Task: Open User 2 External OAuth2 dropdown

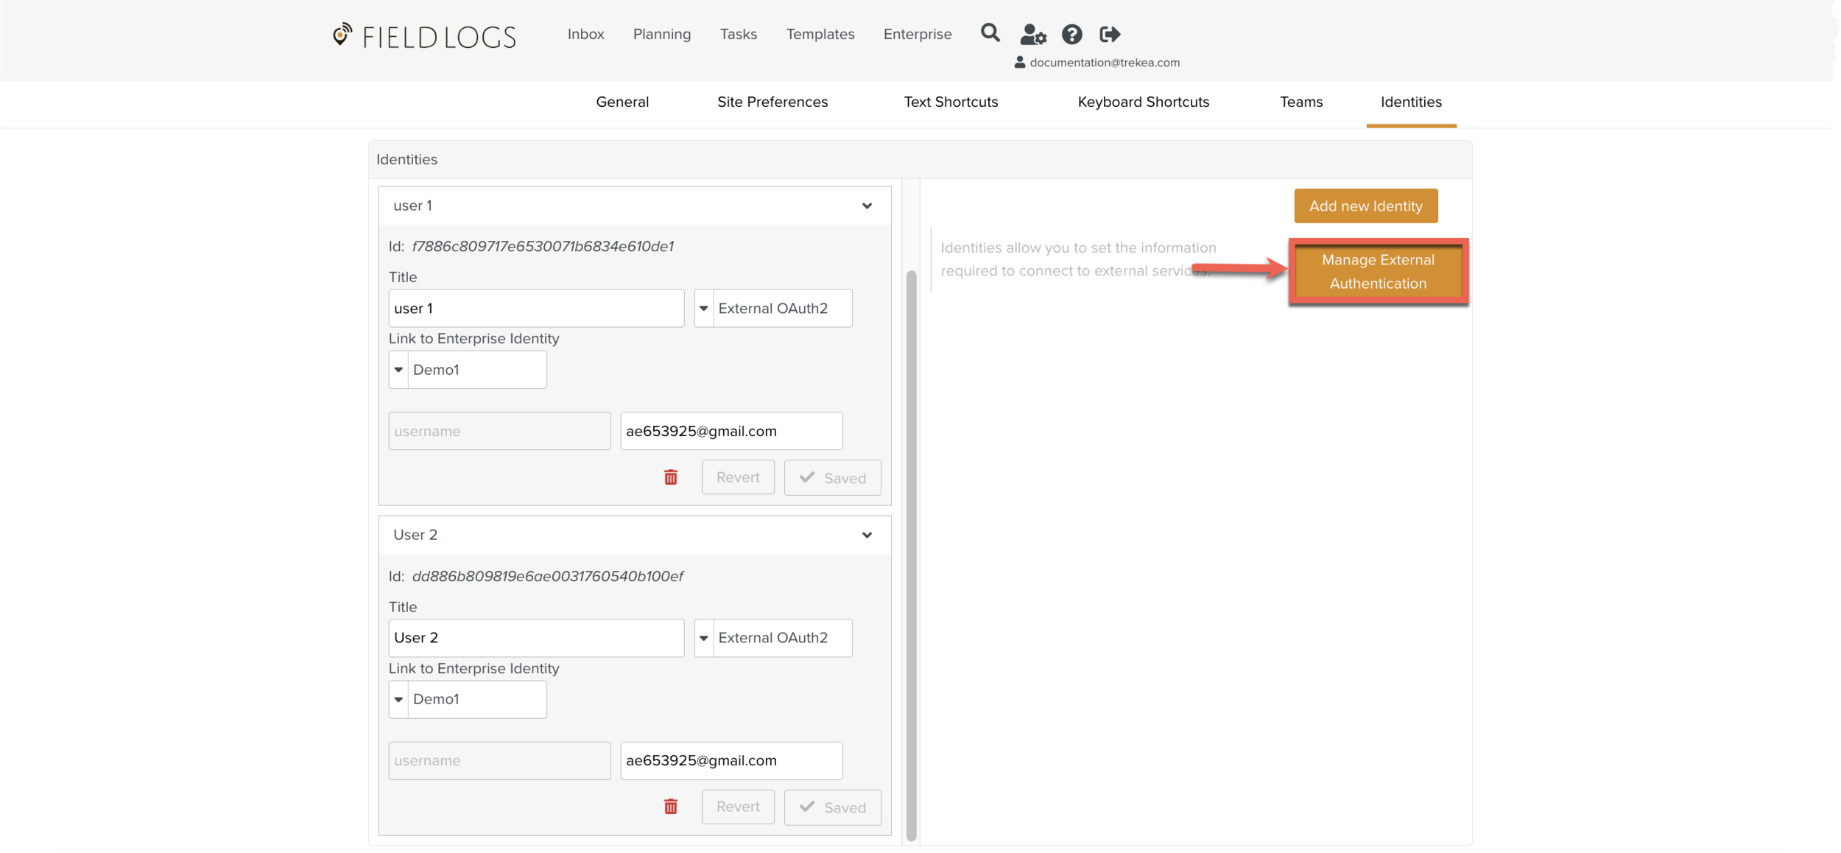Action: tap(704, 638)
